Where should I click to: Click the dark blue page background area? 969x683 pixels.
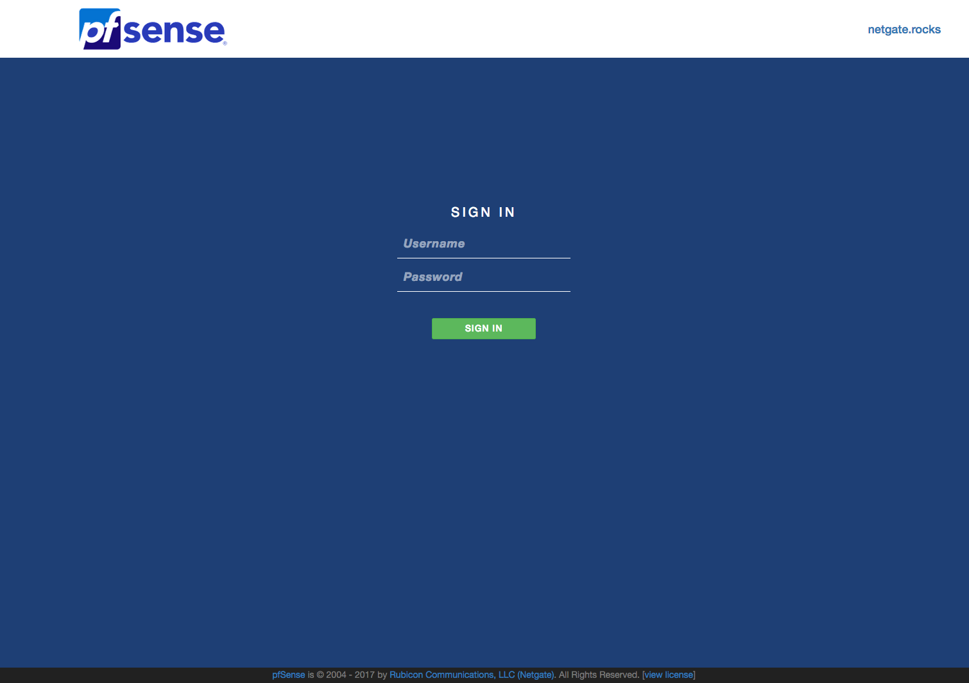pos(193,449)
